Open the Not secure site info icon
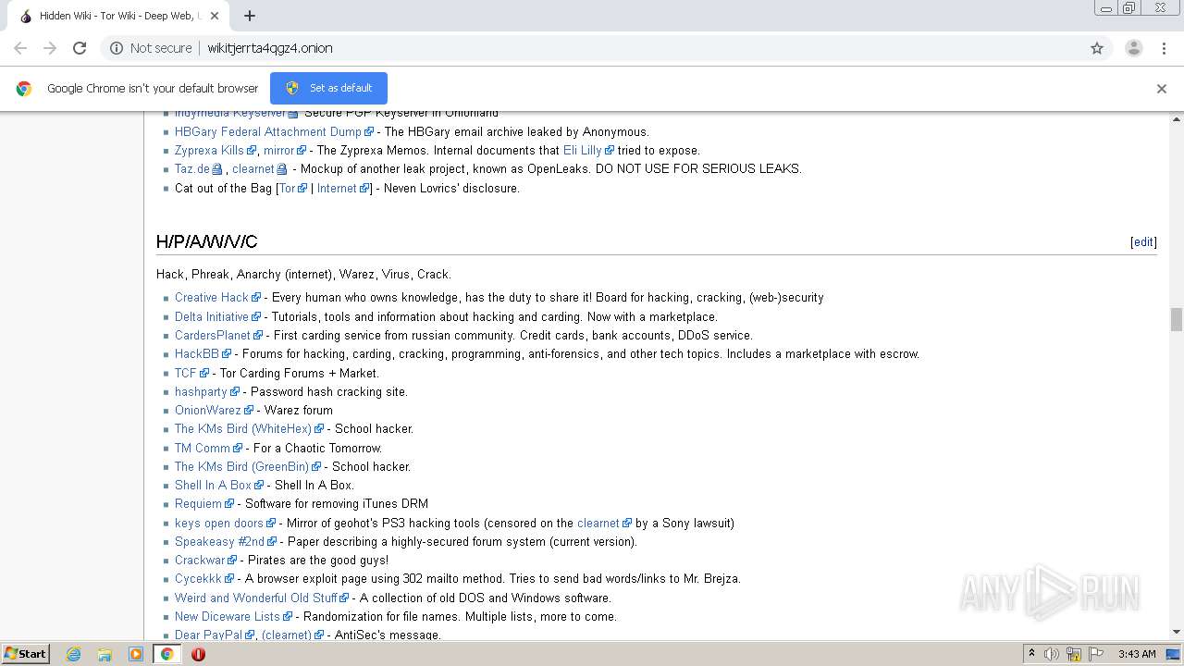1184x666 pixels. point(117,48)
